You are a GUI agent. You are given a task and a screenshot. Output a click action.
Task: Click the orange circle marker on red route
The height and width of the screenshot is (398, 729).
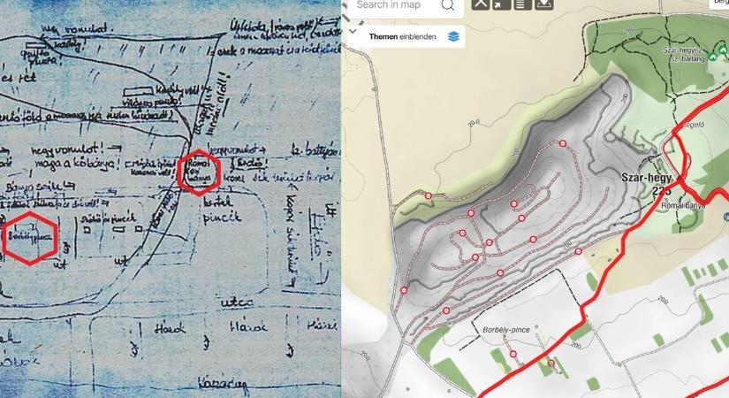(x=551, y=364)
